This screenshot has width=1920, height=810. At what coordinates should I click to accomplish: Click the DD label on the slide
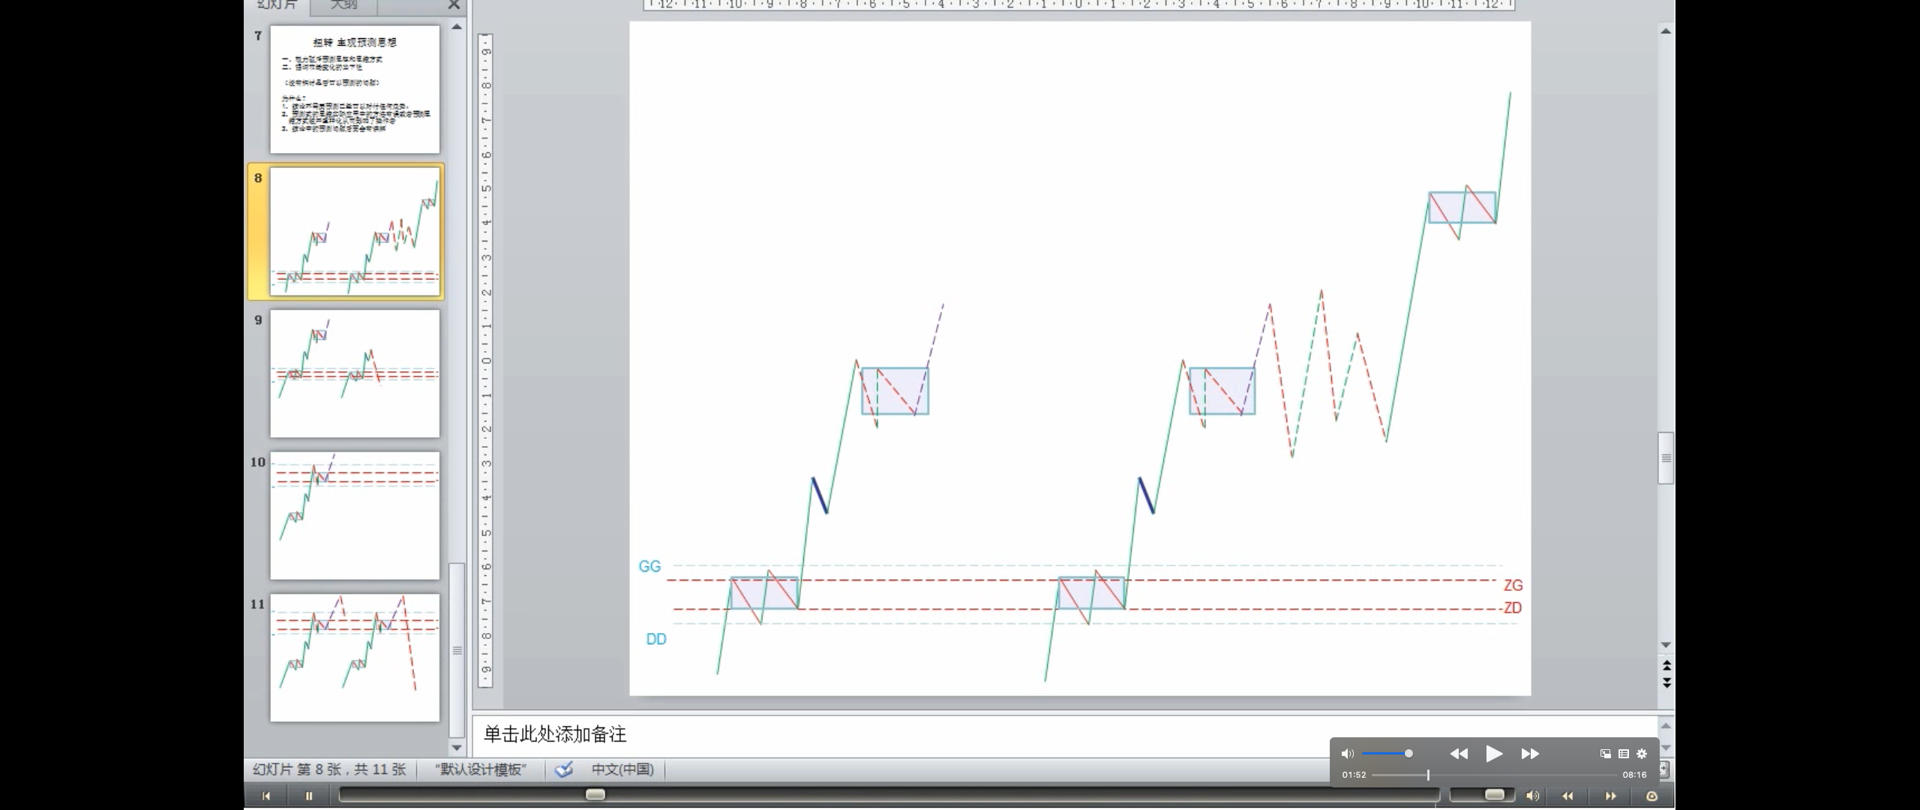[656, 639]
